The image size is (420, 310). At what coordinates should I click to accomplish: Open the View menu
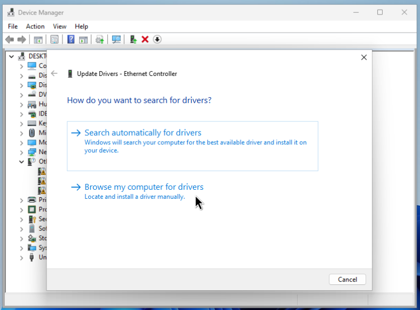click(60, 26)
